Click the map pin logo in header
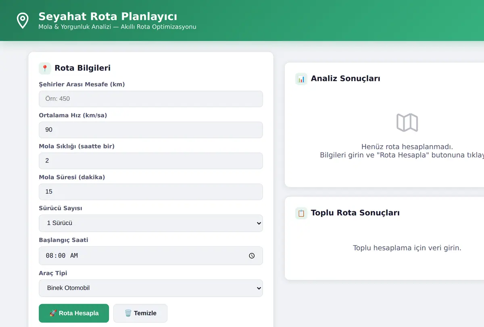Screen dimensions: 484x327 23,21
